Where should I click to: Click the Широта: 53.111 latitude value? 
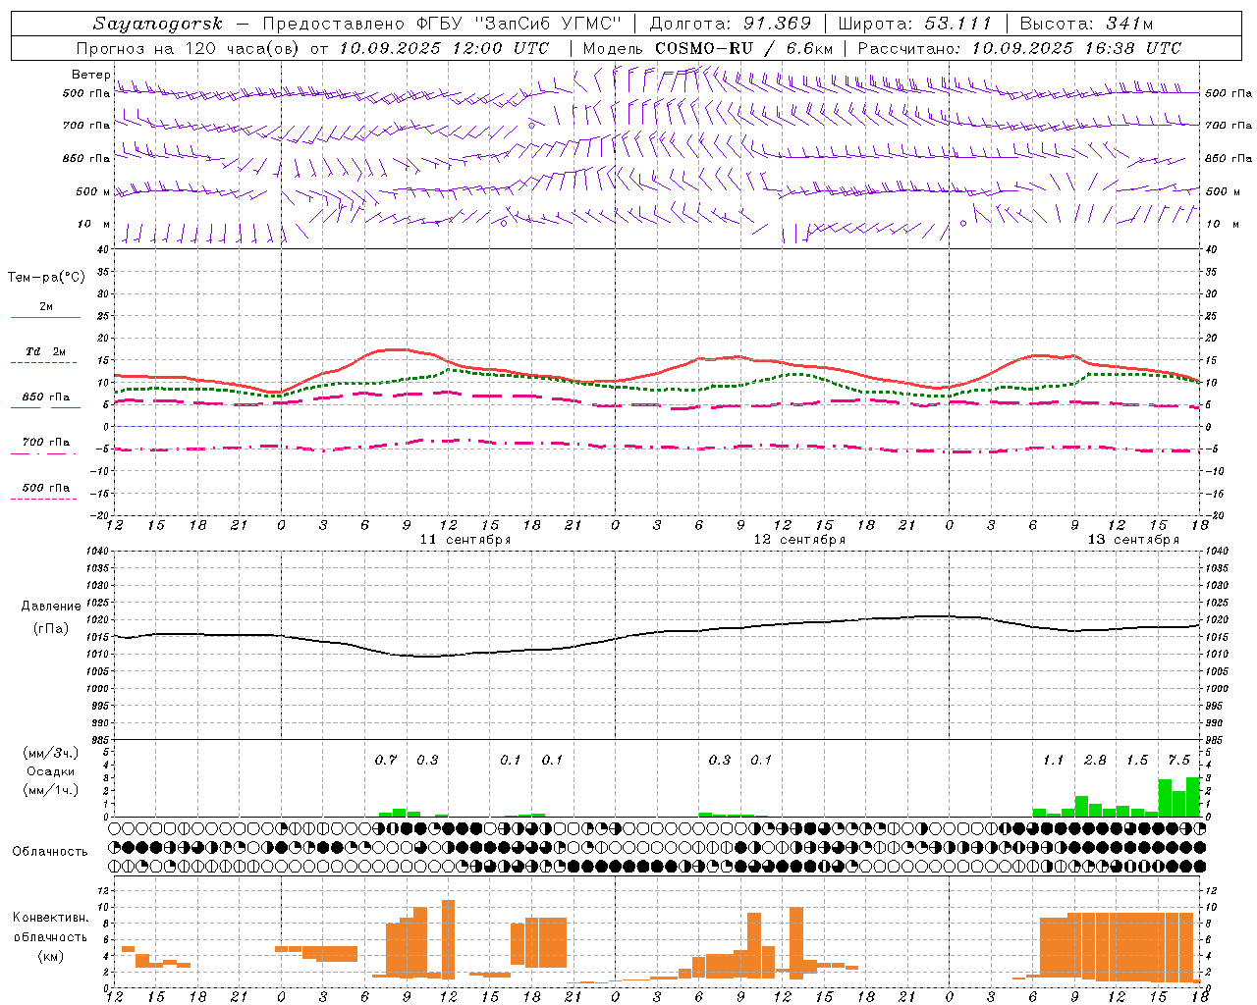(x=915, y=24)
